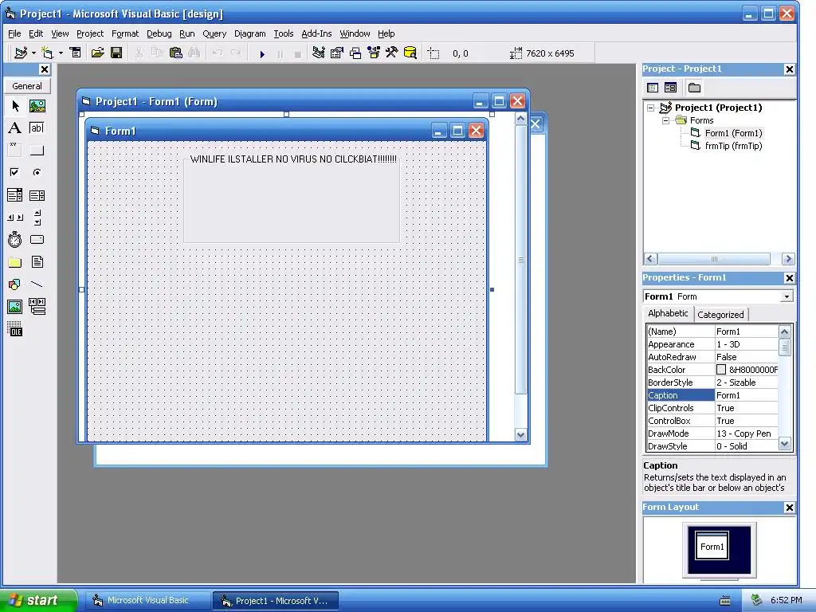
Task: Show the Form Layout Window icon
Action: point(355,53)
